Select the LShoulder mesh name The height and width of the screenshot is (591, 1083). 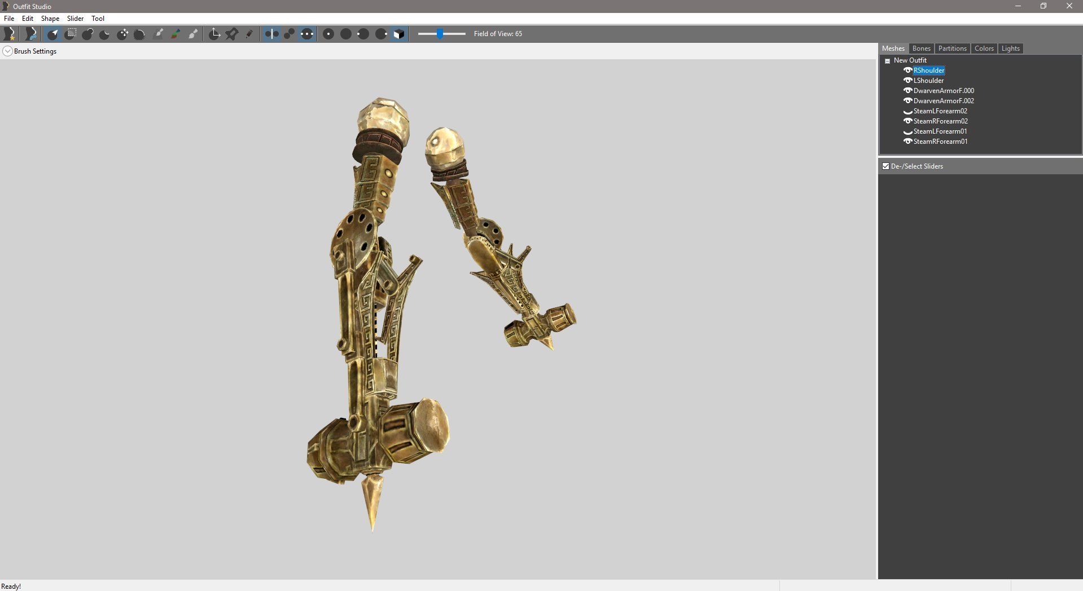pyautogui.click(x=928, y=81)
